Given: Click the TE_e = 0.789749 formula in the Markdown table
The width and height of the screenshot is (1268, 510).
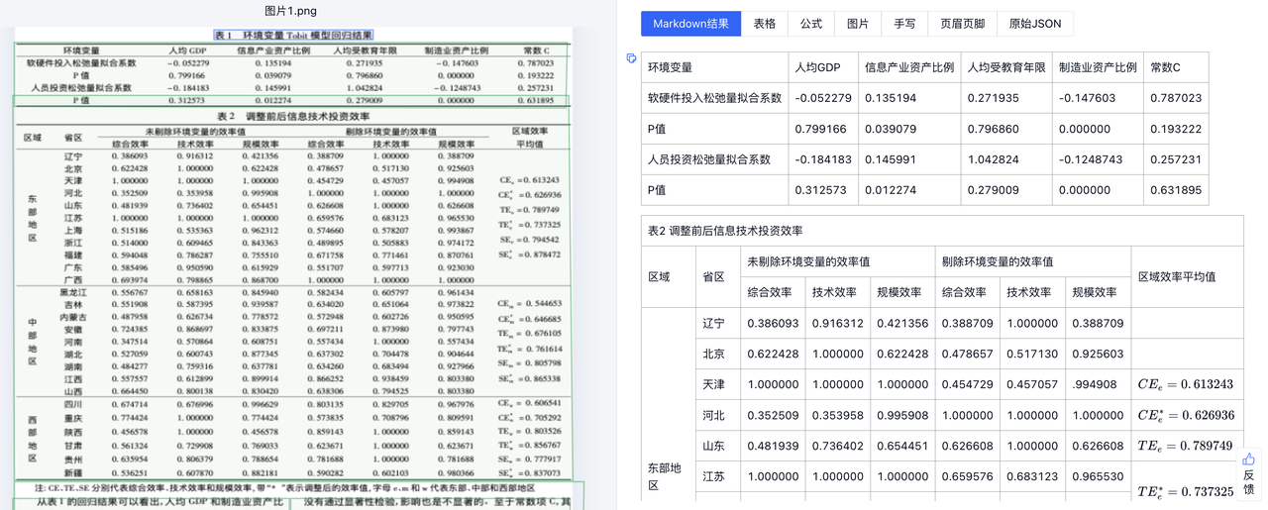Looking at the screenshot, I should click(1185, 447).
